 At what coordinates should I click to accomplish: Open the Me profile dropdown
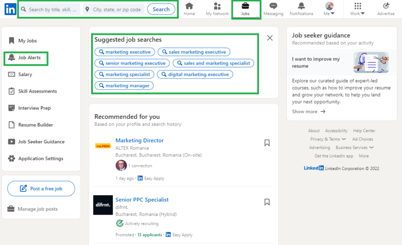[329, 9]
